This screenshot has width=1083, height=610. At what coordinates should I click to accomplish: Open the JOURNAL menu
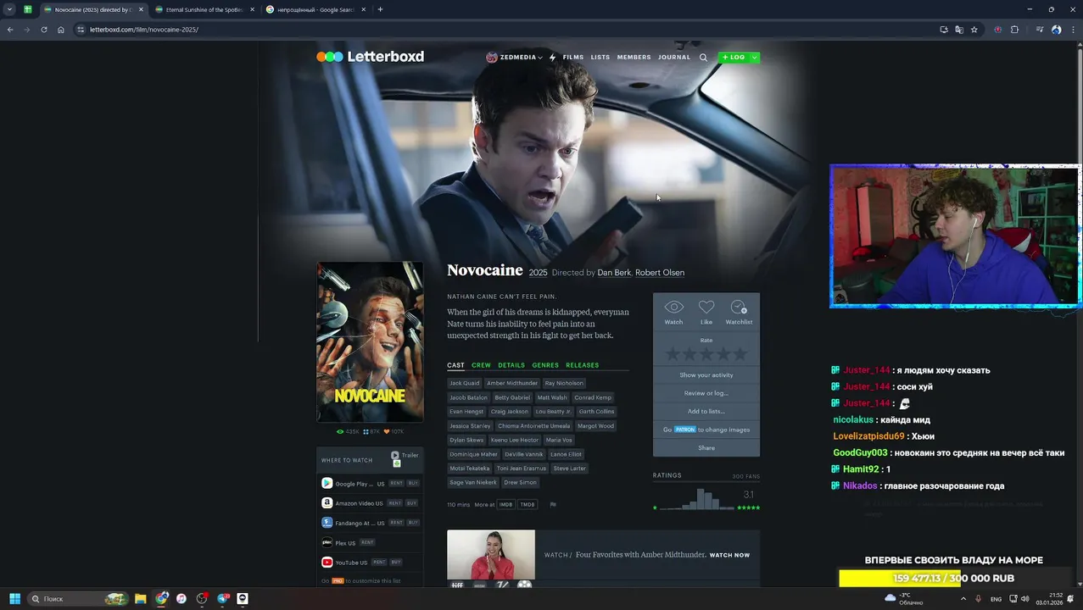click(674, 58)
